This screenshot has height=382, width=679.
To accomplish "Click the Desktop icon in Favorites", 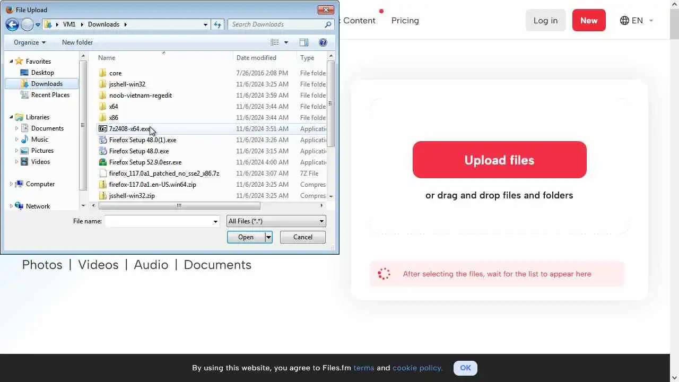I will [x=24, y=73].
